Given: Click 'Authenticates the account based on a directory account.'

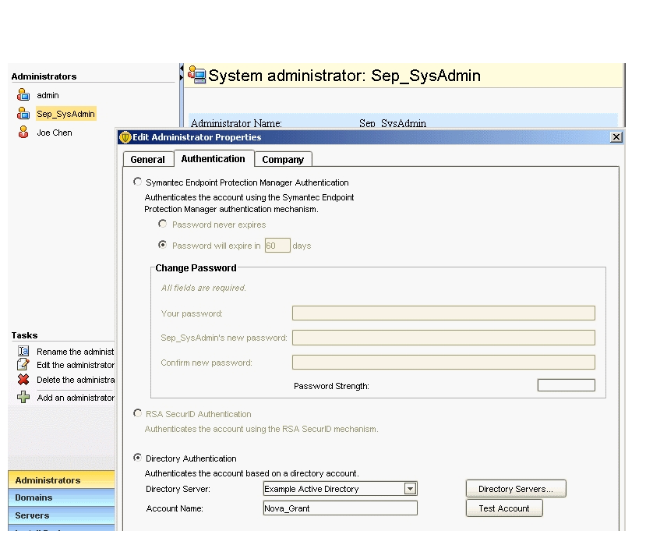Looking at the screenshot, I should (252, 473).
